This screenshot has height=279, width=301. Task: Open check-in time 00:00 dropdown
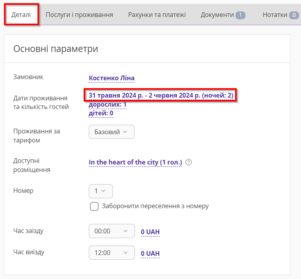tap(112, 231)
